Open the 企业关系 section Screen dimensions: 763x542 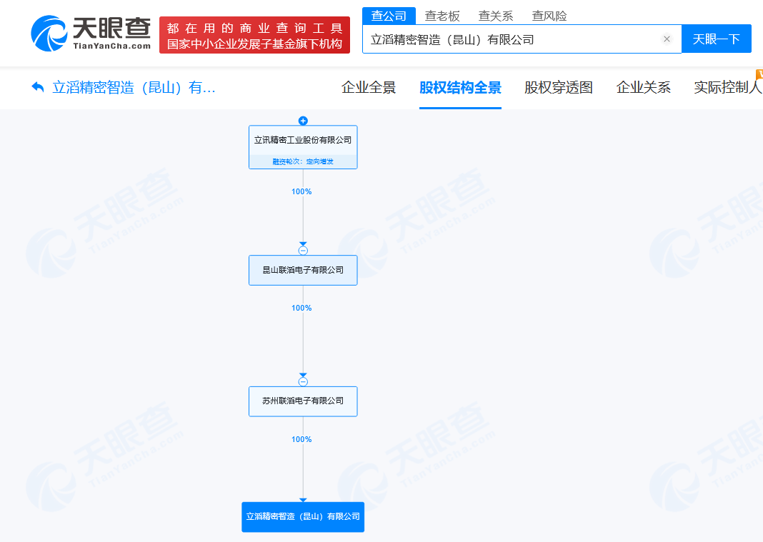[643, 87]
